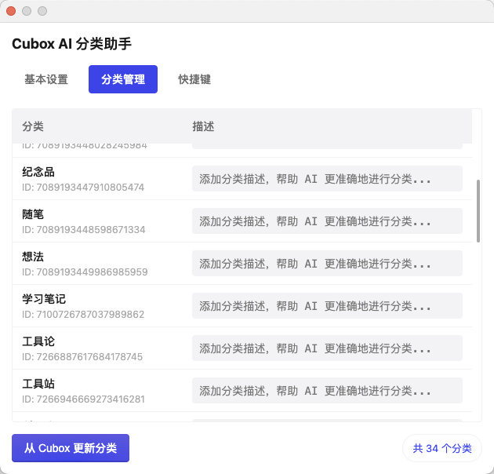Click the 纪念品 category name
This screenshot has width=494, height=474.
38,172
